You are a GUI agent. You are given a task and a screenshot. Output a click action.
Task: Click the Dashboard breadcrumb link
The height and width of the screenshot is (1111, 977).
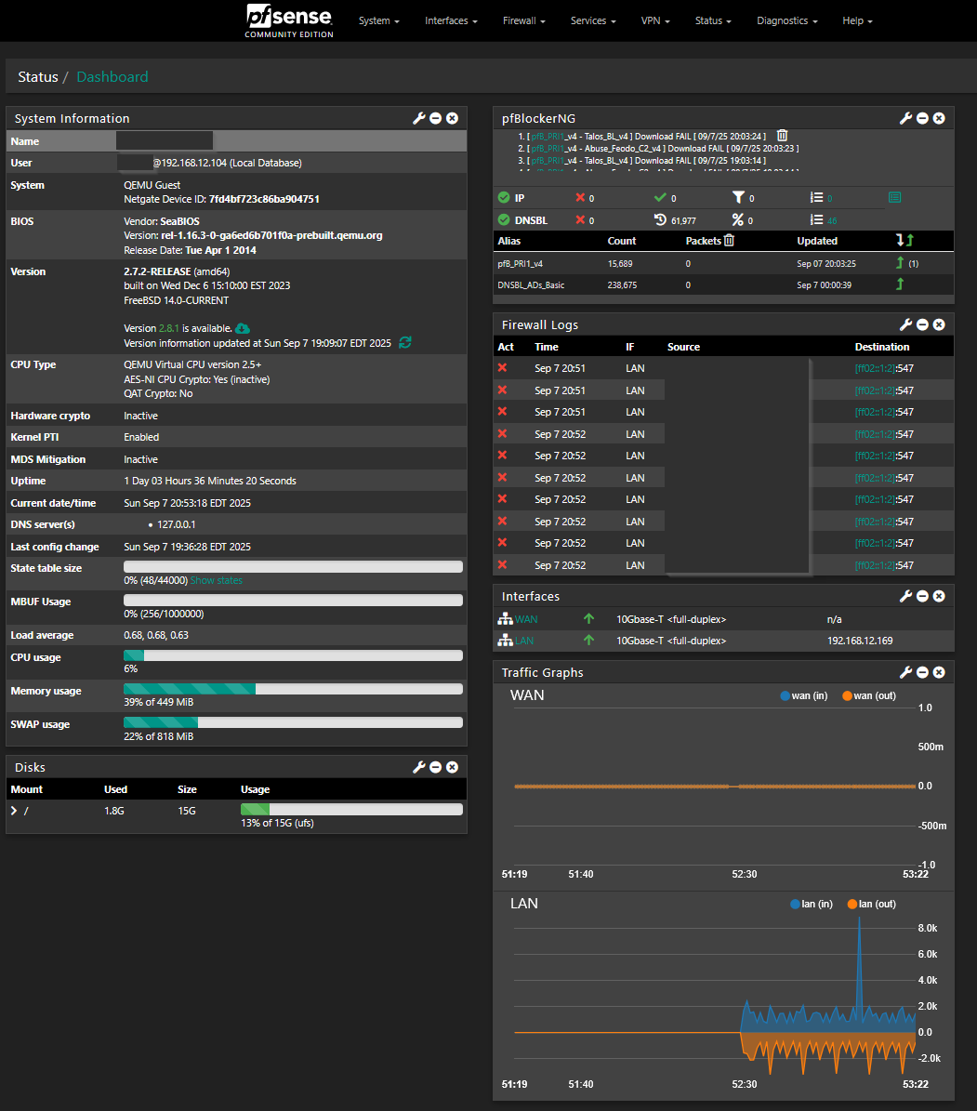[x=112, y=77]
